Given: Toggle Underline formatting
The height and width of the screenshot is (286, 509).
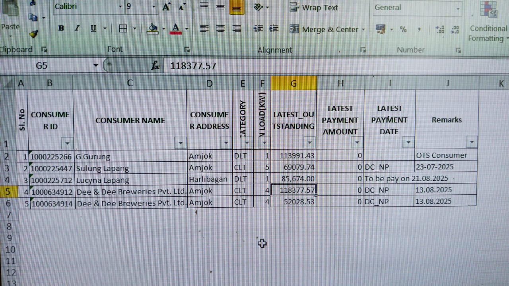Looking at the screenshot, I should pos(93,28).
